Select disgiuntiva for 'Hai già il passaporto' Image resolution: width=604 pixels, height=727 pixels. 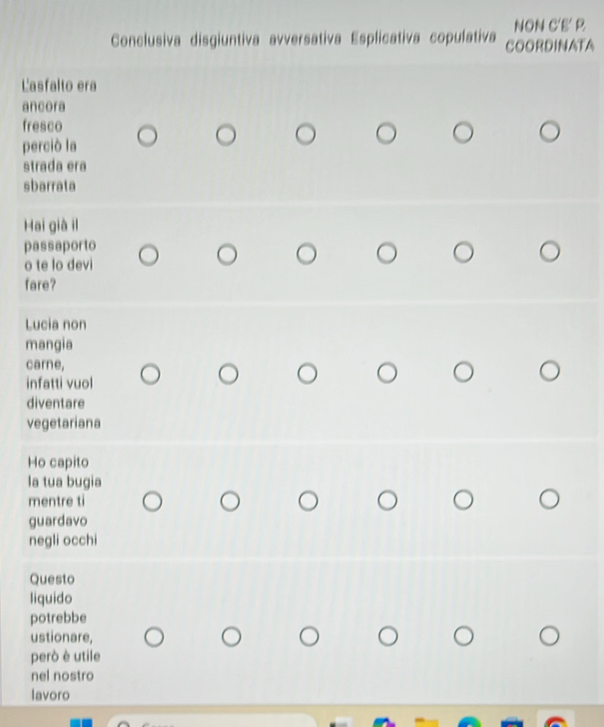coord(227,254)
